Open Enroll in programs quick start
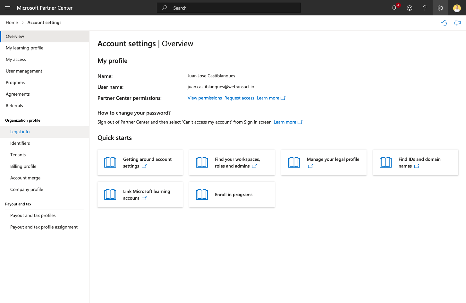 coord(232,195)
